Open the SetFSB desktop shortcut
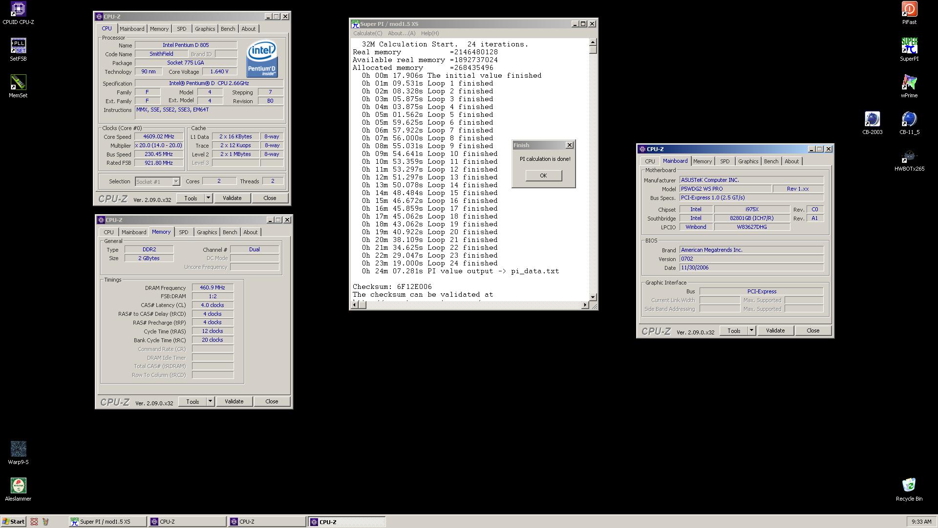The width and height of the screenshot is (938, 528). [x=18, y=50]
